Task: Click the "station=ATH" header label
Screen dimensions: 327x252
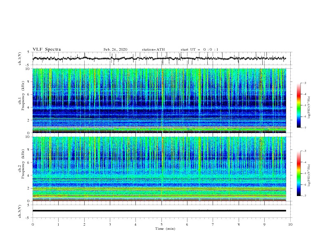Action: [153, 49]
